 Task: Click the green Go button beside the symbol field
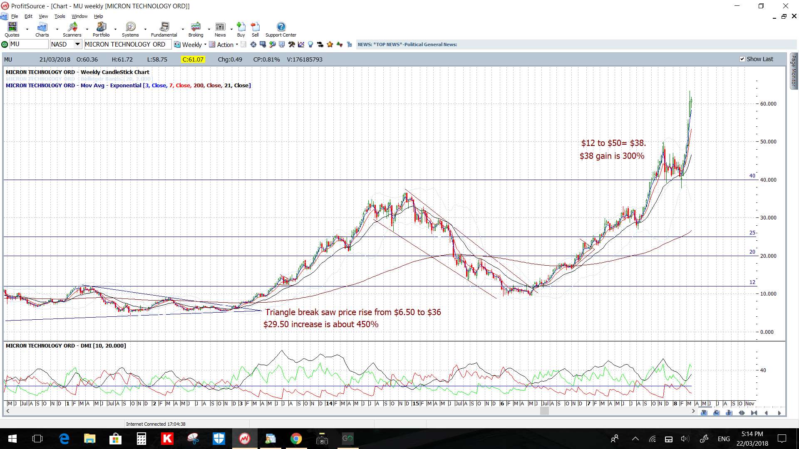[5, 44]
